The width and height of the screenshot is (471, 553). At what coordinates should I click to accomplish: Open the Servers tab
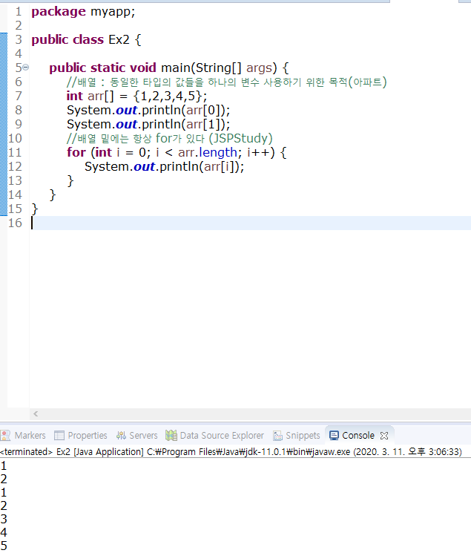[143, 436]
